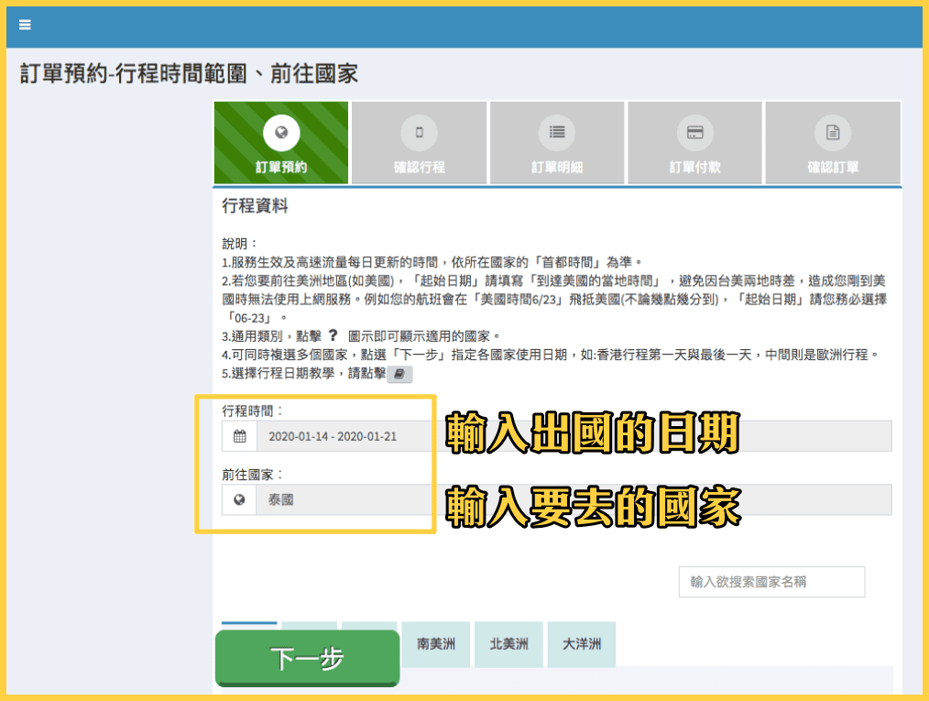Click the globe icon in 訂單預約 step
Image resolution: width=929 pixels, height=701 pixels.
281,132
